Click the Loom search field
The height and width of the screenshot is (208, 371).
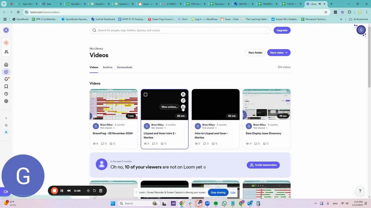[x=180, y=30]
